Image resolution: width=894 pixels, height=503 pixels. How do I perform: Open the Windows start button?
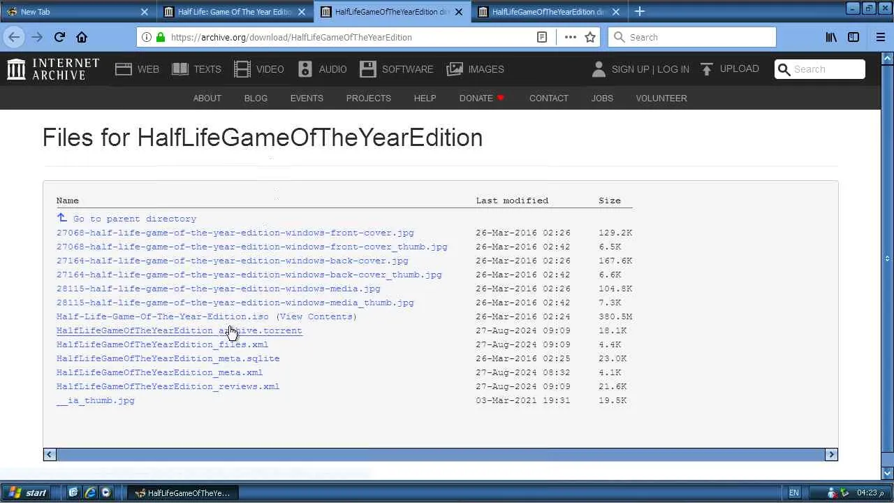29,493
